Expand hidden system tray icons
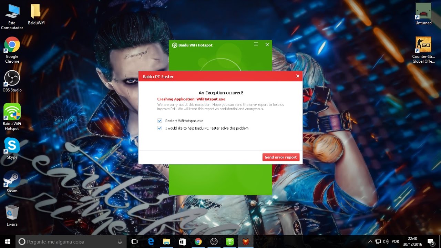 (370, 241)
